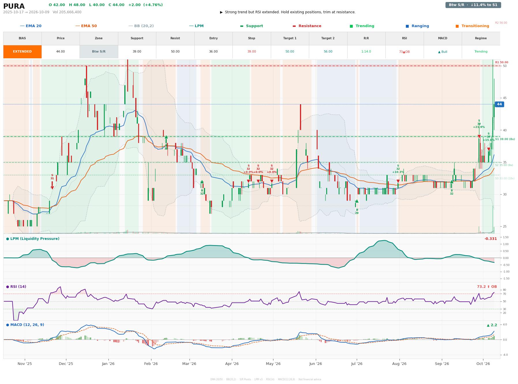Toggle the LPM legend entry
Image resolution: width=518 pixels, height=384 pixels.
tap(196, 26)
